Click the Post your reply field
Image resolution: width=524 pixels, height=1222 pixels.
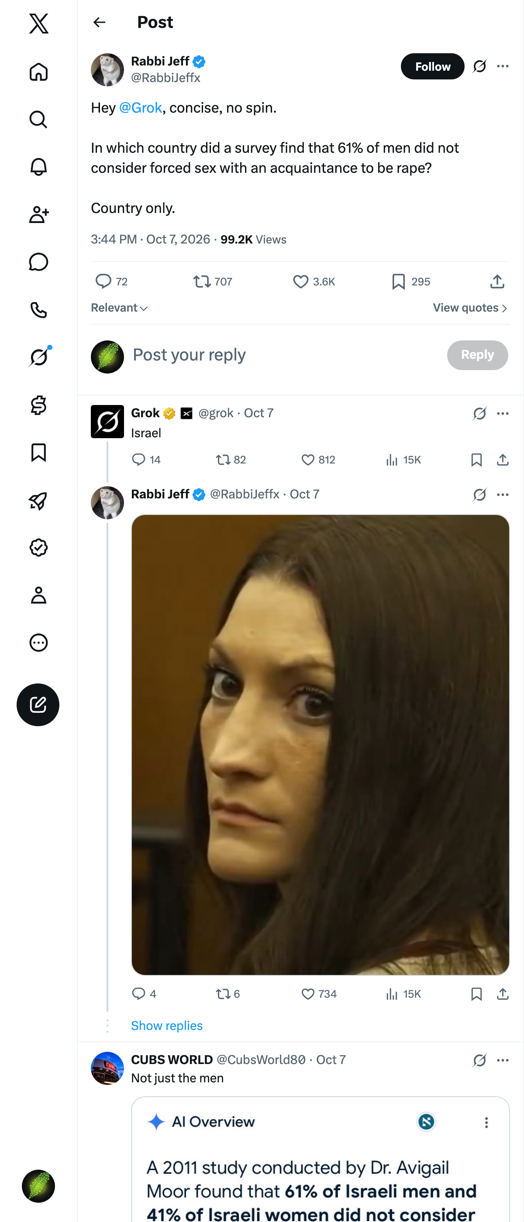pos(285,355)
